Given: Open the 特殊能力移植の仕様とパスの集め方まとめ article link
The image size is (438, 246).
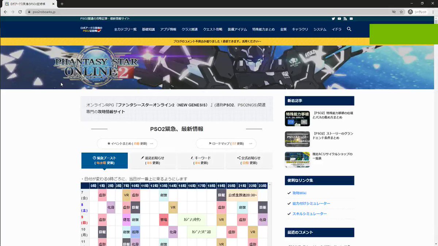Looking at the screenshot, I should (x=333, y=115).
